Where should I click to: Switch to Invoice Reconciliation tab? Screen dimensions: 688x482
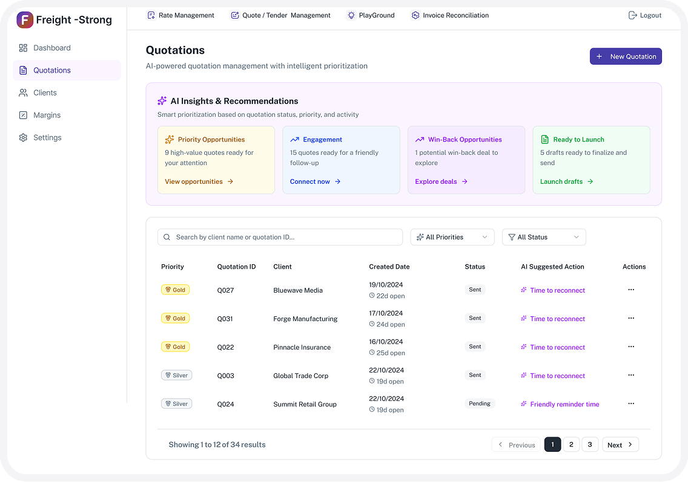[x=449, y=15]
